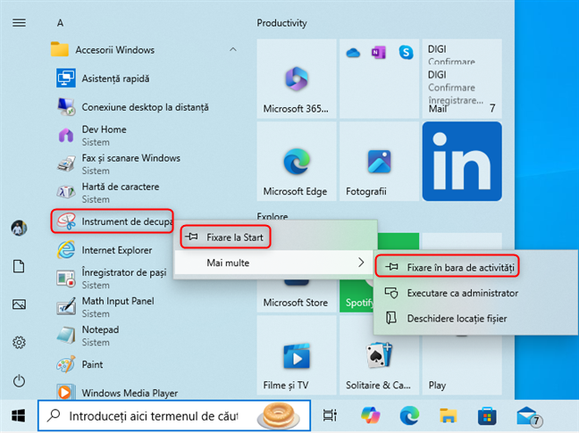The width and height of the screenshot is (579, 433).
Task: Open the LinkedIn tile
Action: 461,162
